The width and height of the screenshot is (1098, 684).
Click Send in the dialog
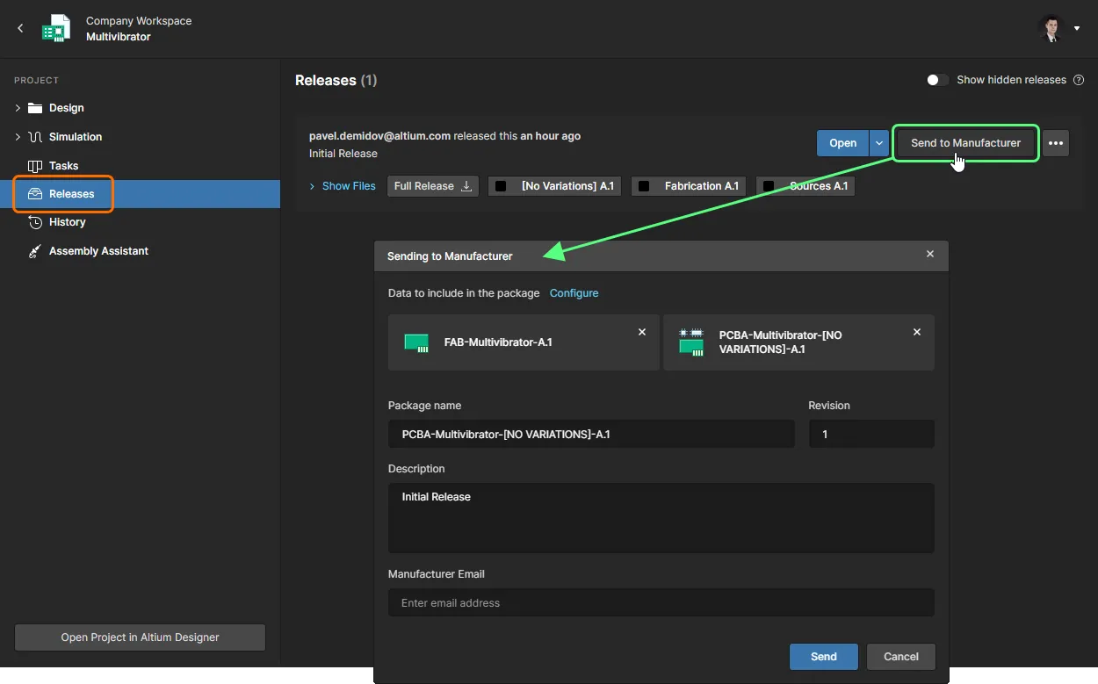824,657
